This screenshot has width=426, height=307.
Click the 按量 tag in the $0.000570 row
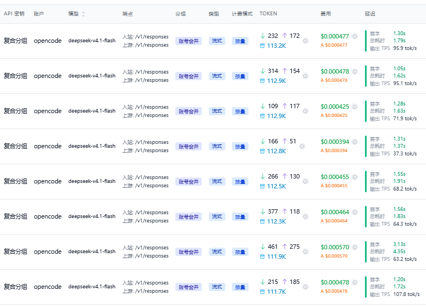pos(240,252)
